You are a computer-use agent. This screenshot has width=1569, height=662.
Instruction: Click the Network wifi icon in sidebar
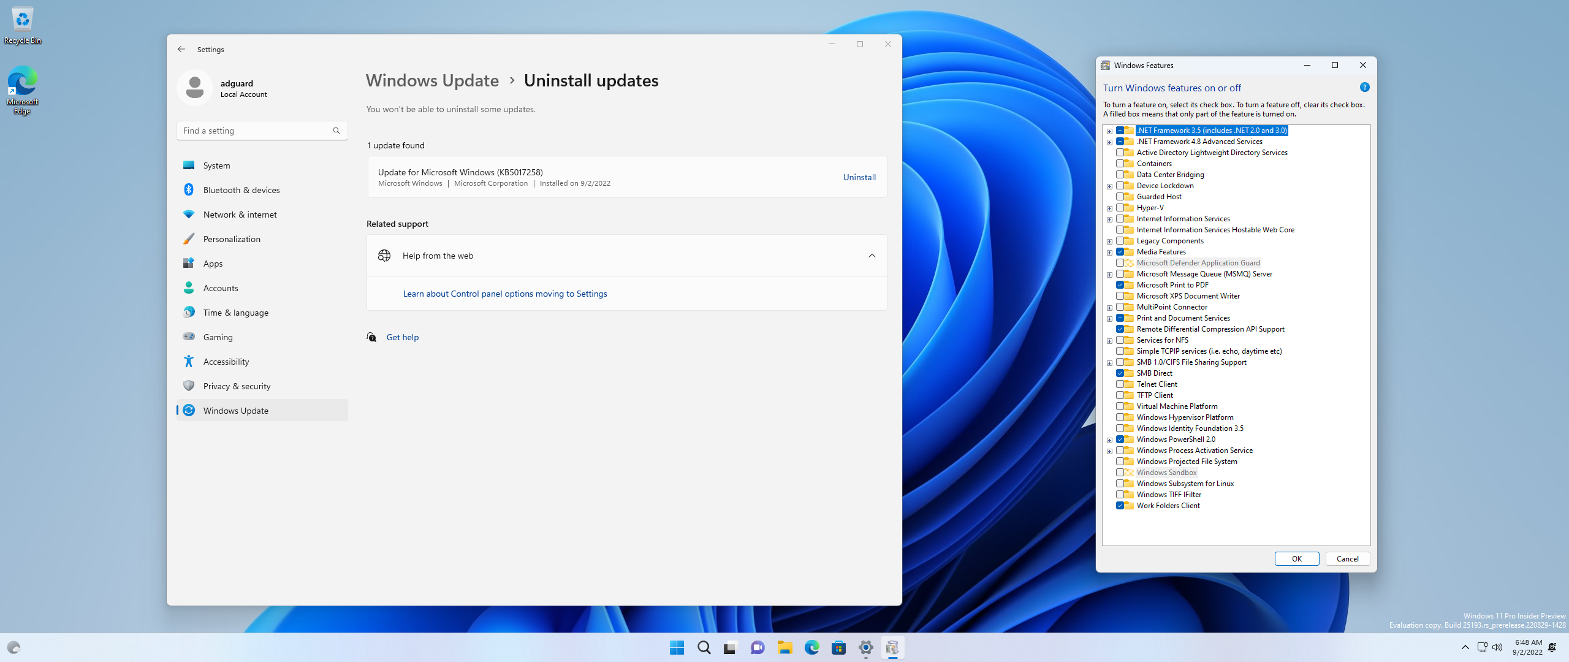pos(189,215)
